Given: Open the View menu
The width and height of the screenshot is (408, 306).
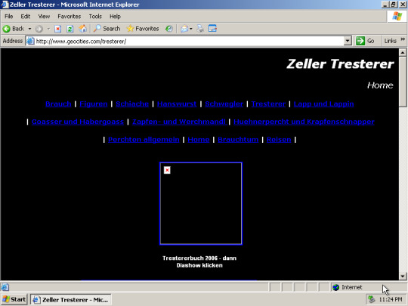Looking at the screenshot, I should coord(44,17).
